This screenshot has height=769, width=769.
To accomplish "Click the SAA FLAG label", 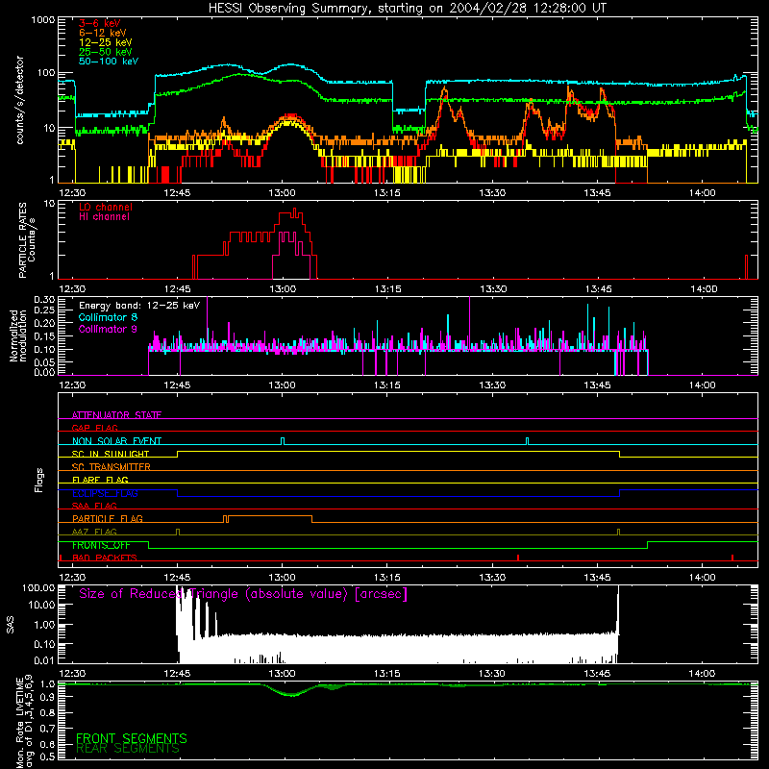I will tap(94, 506).
